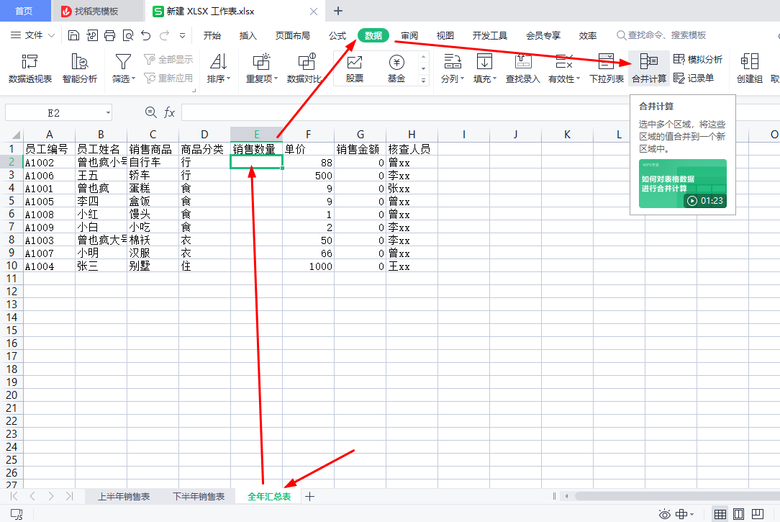Open the Record Form (记录单)
The height and width of the screenshot is (522, 780).
pos(694,78)
